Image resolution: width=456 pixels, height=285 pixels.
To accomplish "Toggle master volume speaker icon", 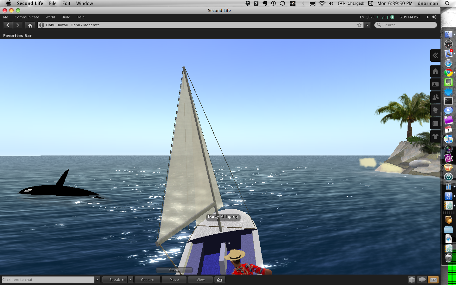I will pyautogui.click(x=434, y=17).
